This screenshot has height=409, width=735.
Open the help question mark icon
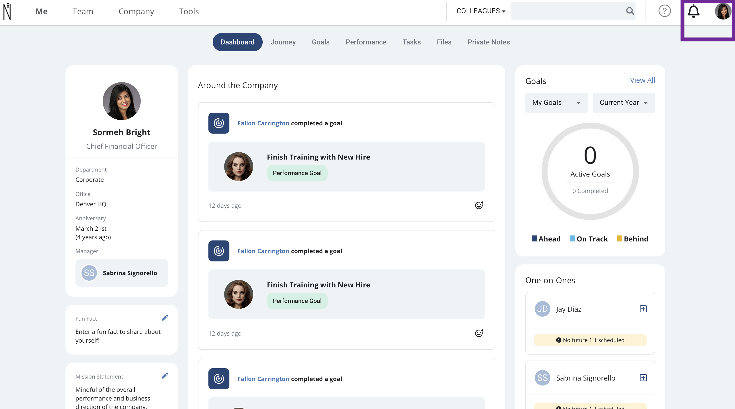click(665, 11)
